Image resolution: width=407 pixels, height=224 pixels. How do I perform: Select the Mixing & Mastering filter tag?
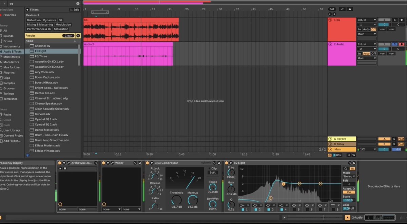40,25
